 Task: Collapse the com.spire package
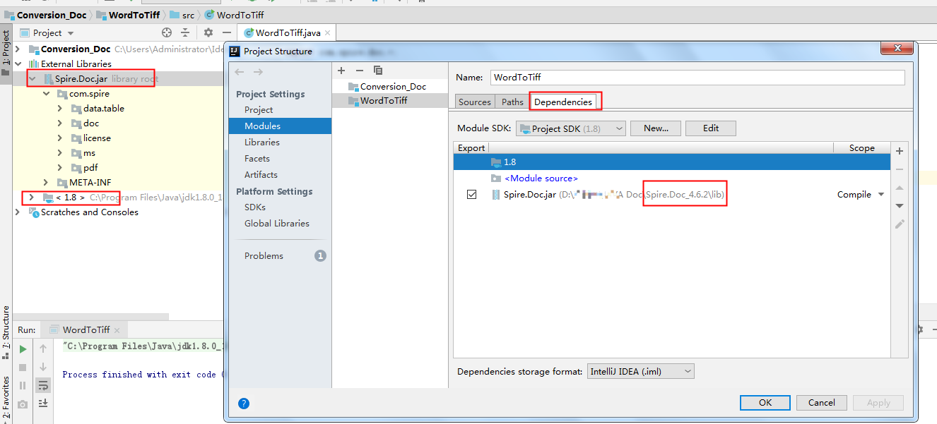pyautogui.click(x=46, y=94)
